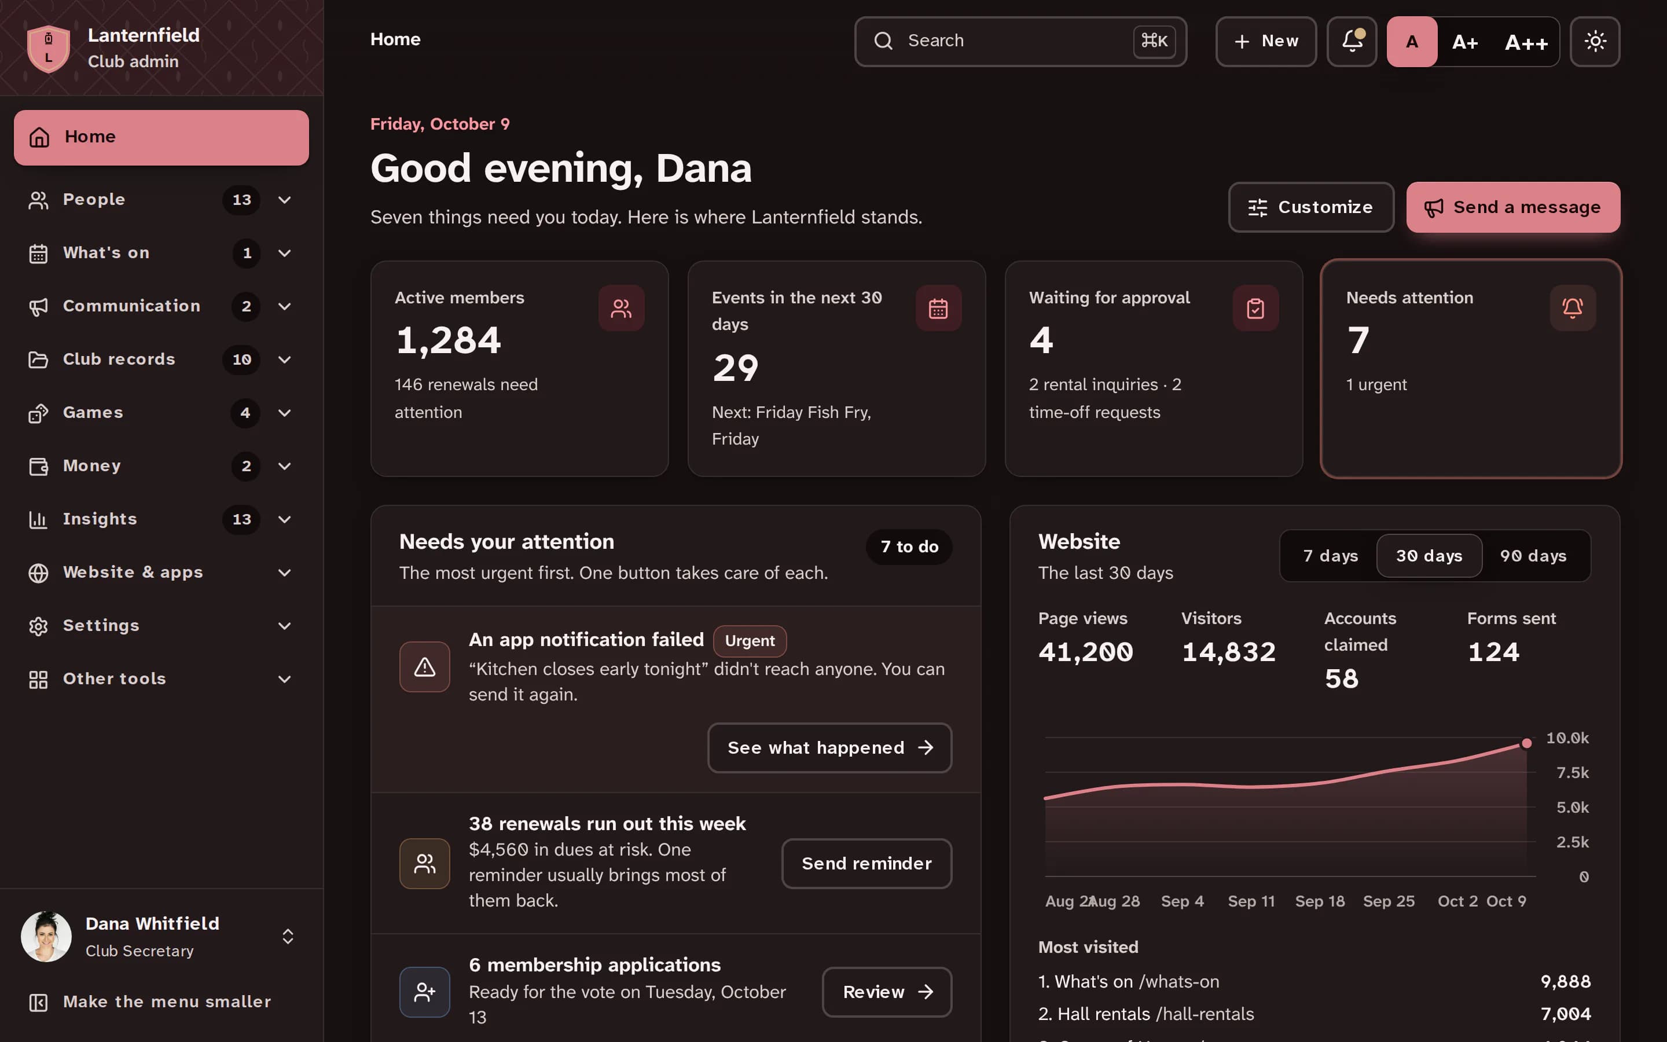Open the What's on /whats-on page row
This screenshot has width=1667, height=1042.
click(1314, 981)
